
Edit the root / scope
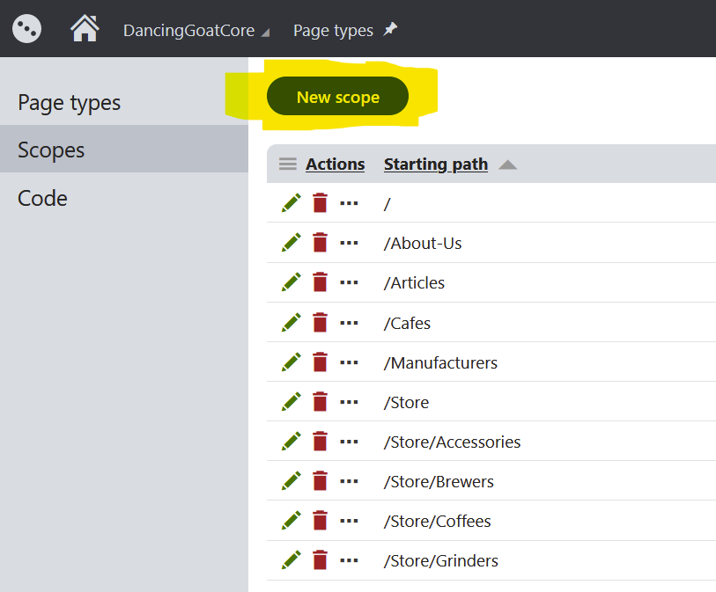click(x=292, y=203)
